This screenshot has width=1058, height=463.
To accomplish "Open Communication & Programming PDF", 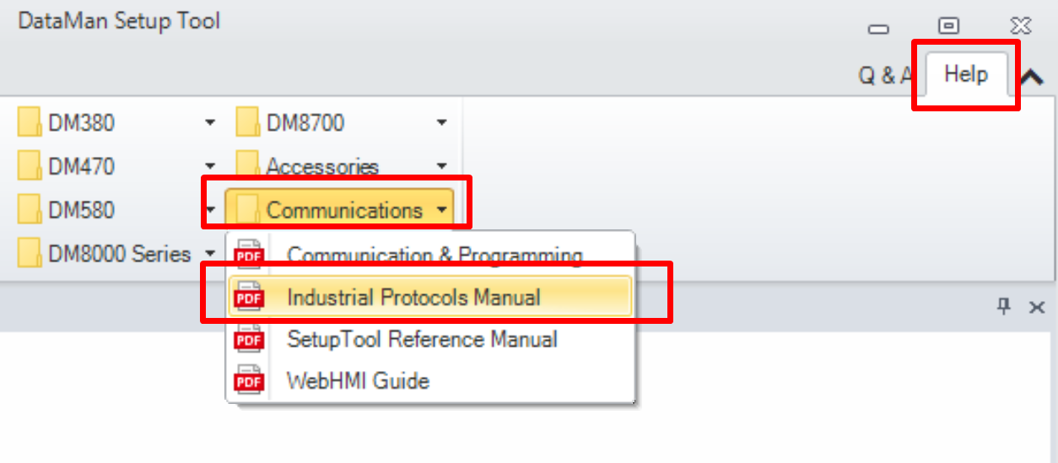I will click(435, 255).
